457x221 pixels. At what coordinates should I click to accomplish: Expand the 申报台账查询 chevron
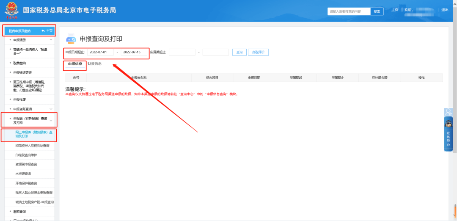[51, 109]
